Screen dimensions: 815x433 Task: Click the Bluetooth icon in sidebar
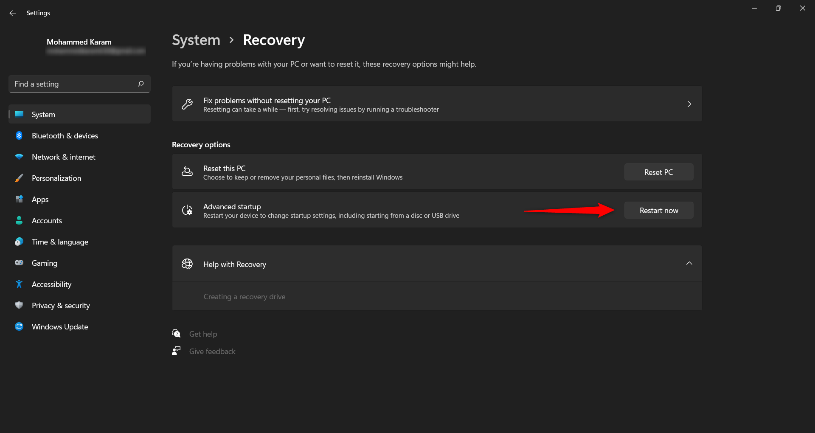click(19, 135)
